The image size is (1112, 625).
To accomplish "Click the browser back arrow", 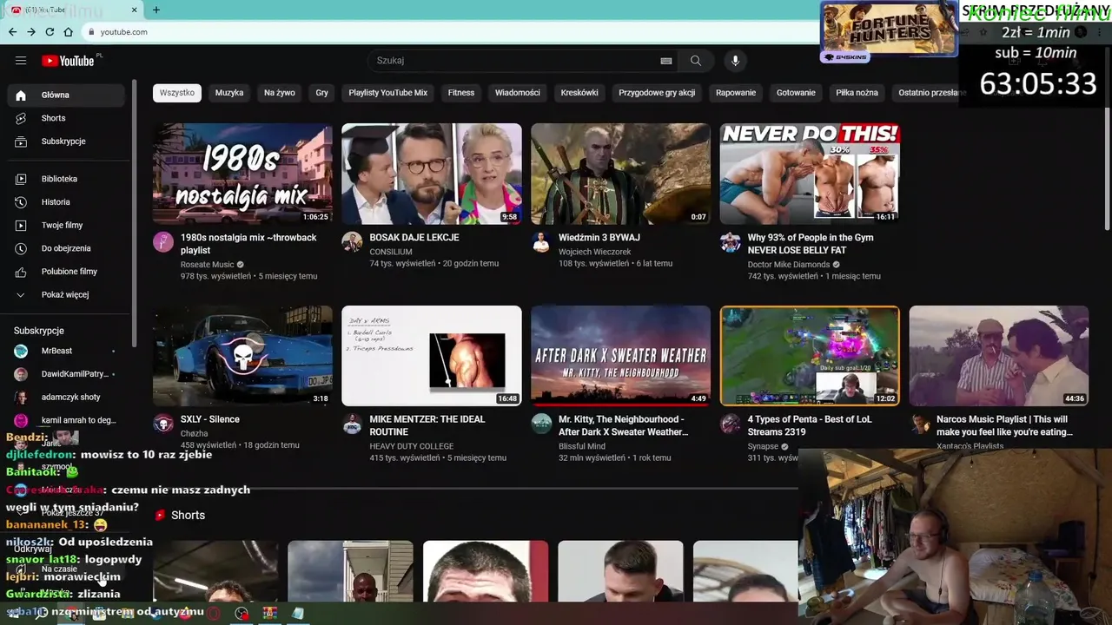I will [x=12, y=32].
